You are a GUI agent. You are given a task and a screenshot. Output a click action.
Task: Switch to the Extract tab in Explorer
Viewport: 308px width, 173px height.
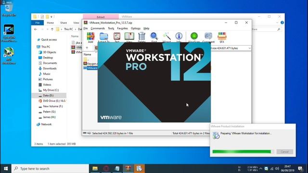click(101, 17)
